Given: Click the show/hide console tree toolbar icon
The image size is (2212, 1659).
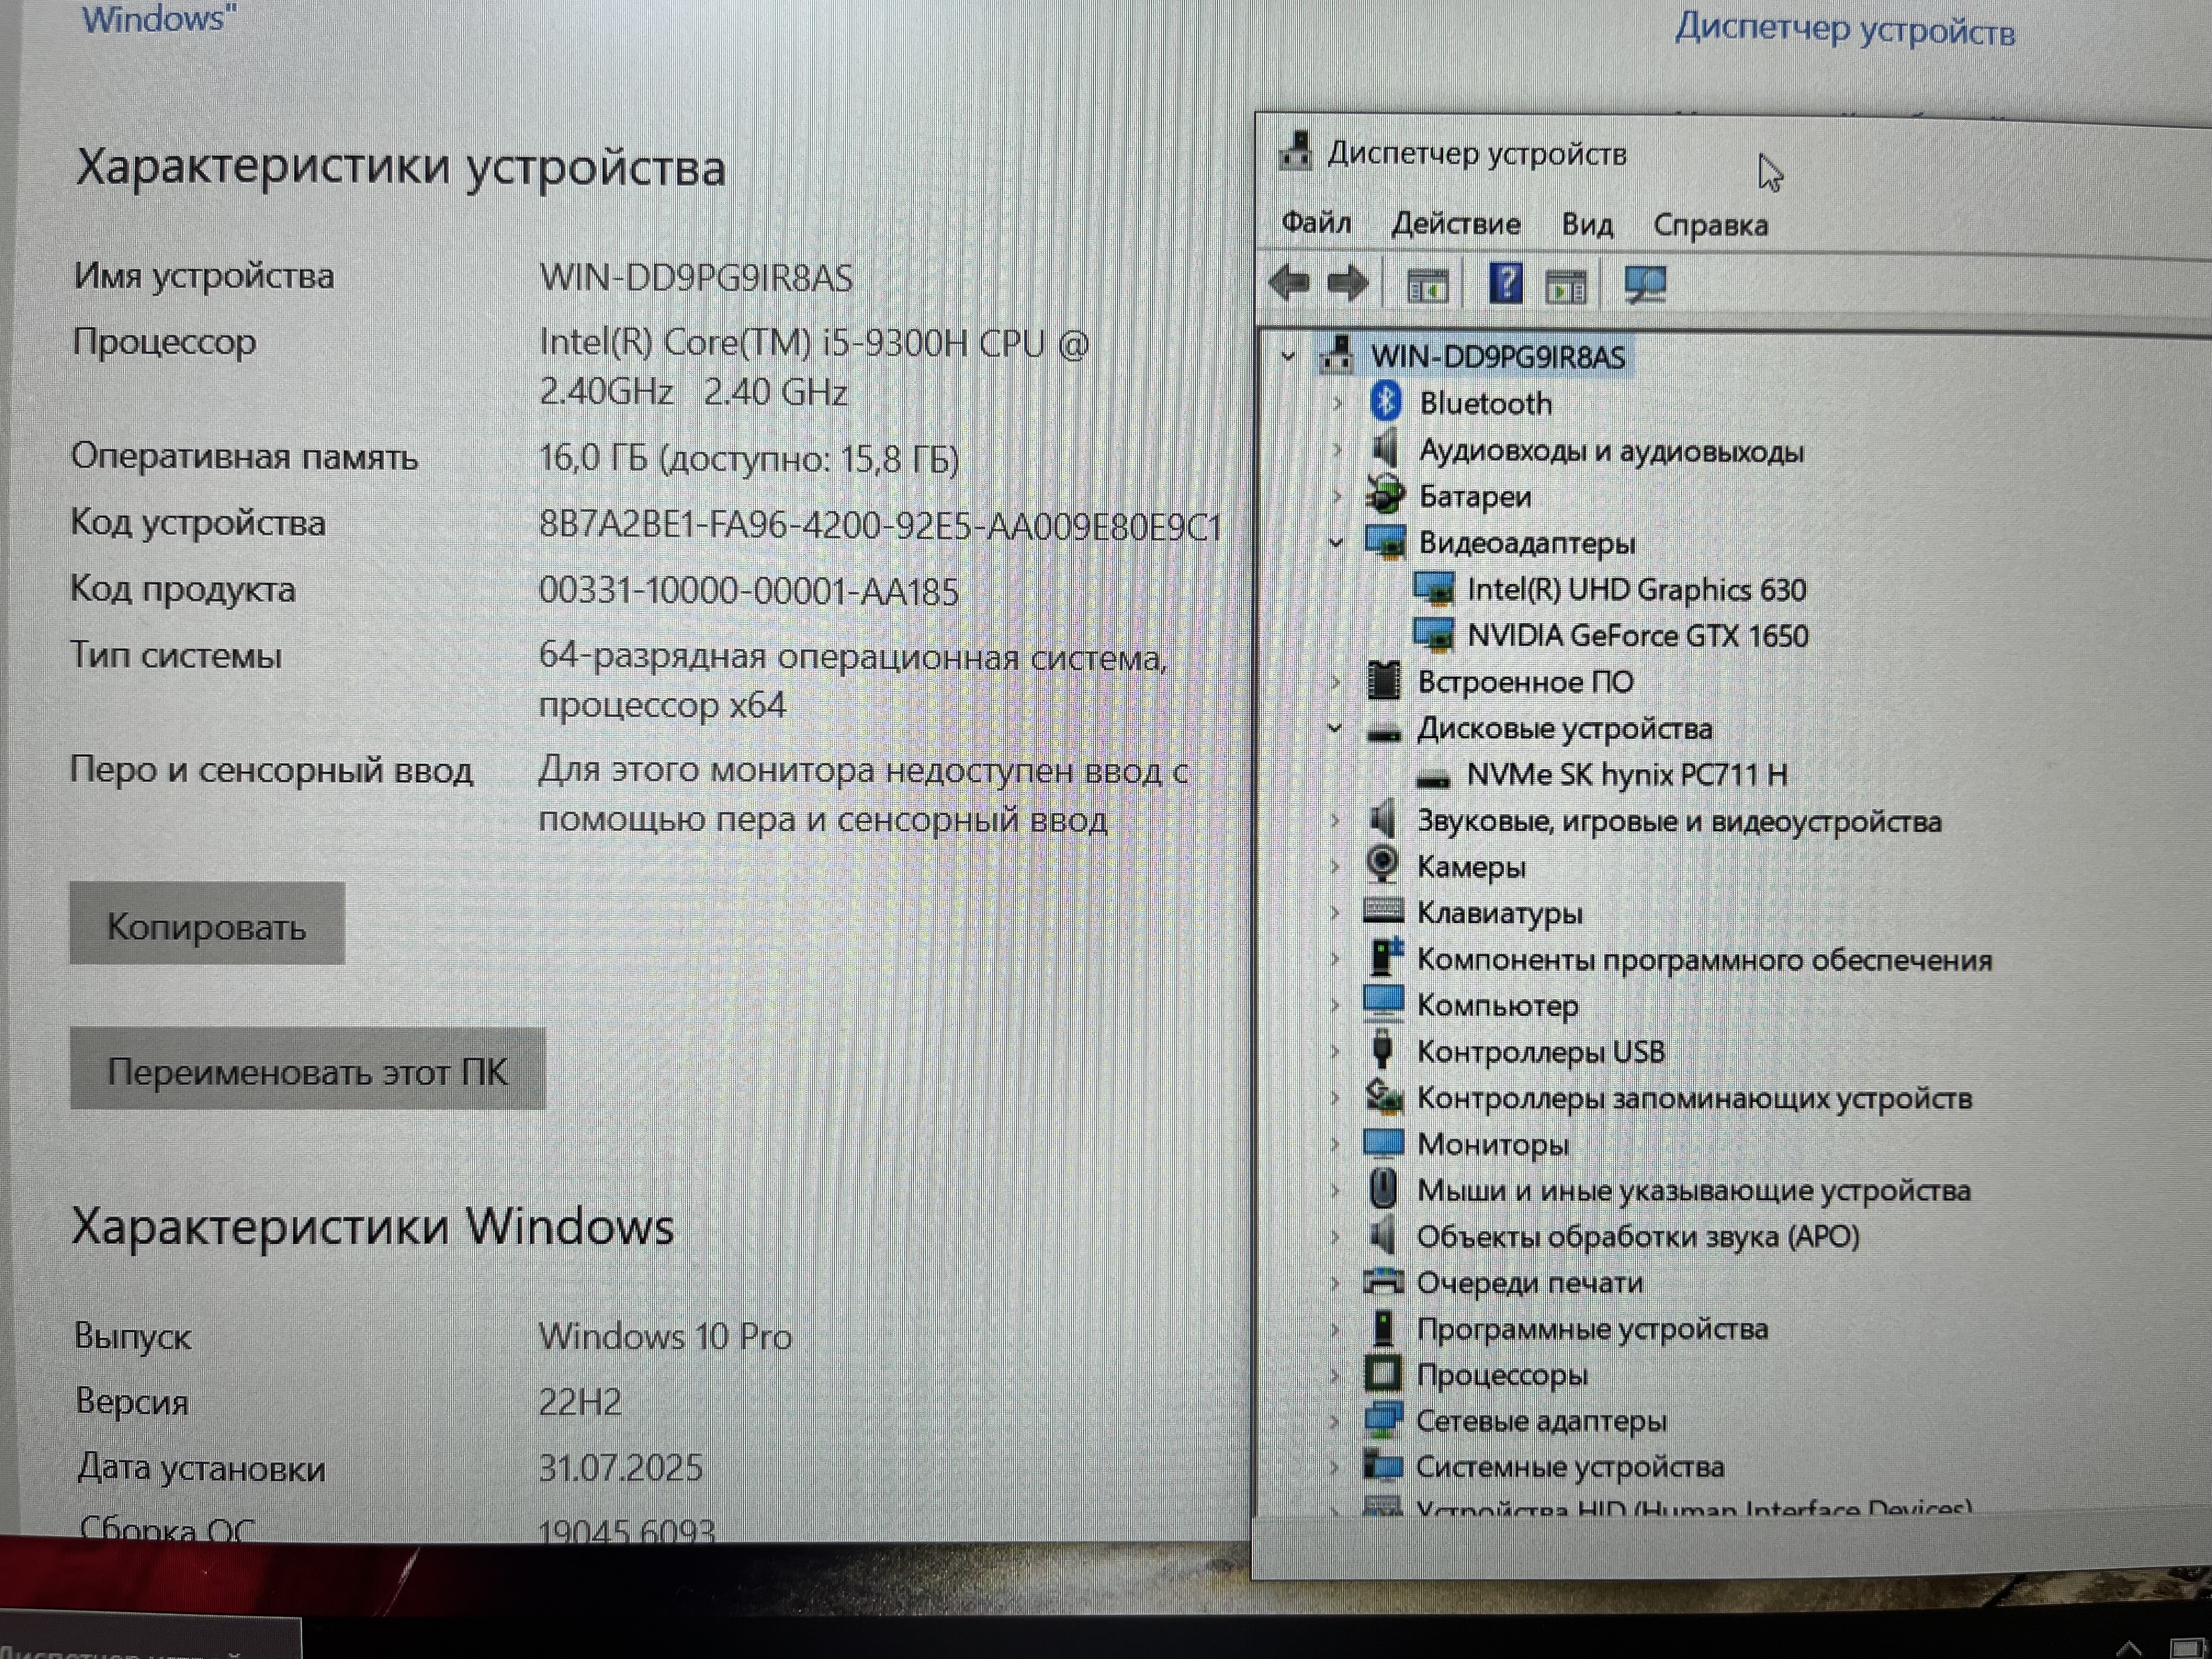Looking at the screenshot, I should [x=1427, y=287].
